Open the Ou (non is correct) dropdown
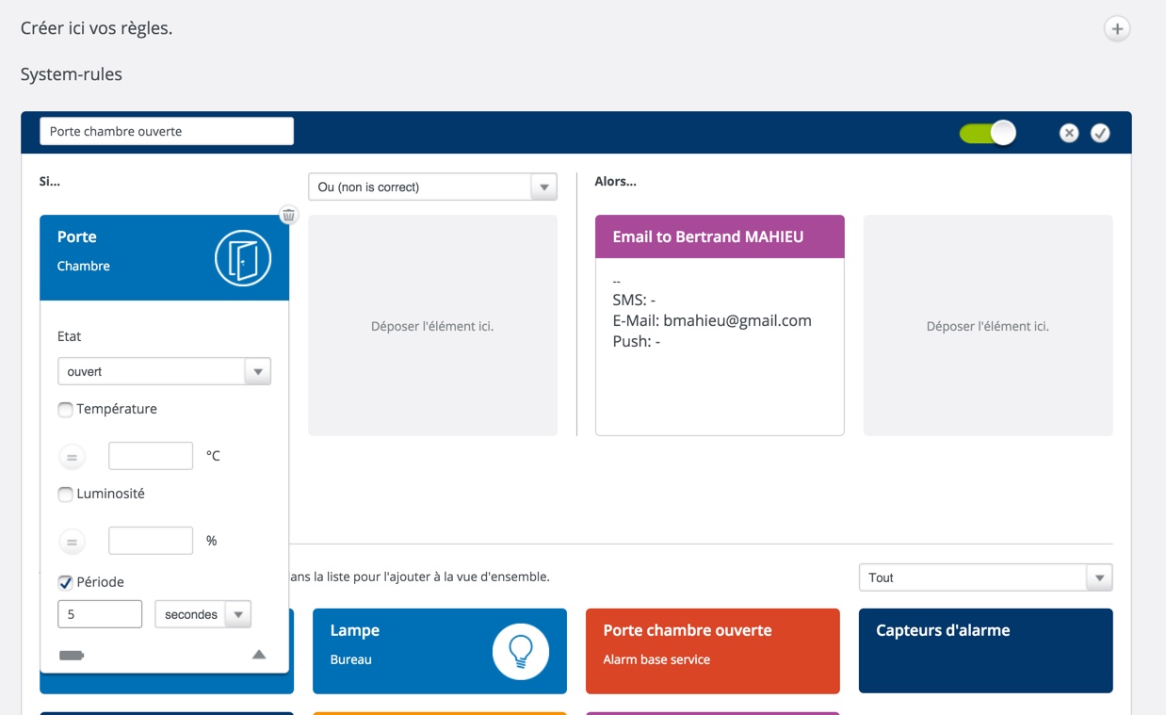 [x=432, y=187]
